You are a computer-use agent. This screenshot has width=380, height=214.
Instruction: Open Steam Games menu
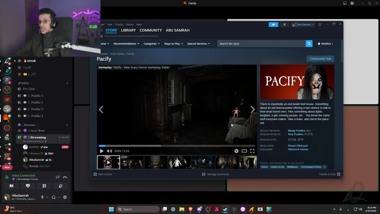[x=130, y=24]
